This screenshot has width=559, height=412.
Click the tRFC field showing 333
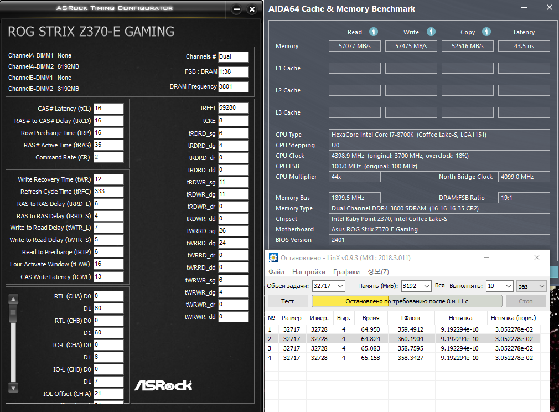coord(108,192)
